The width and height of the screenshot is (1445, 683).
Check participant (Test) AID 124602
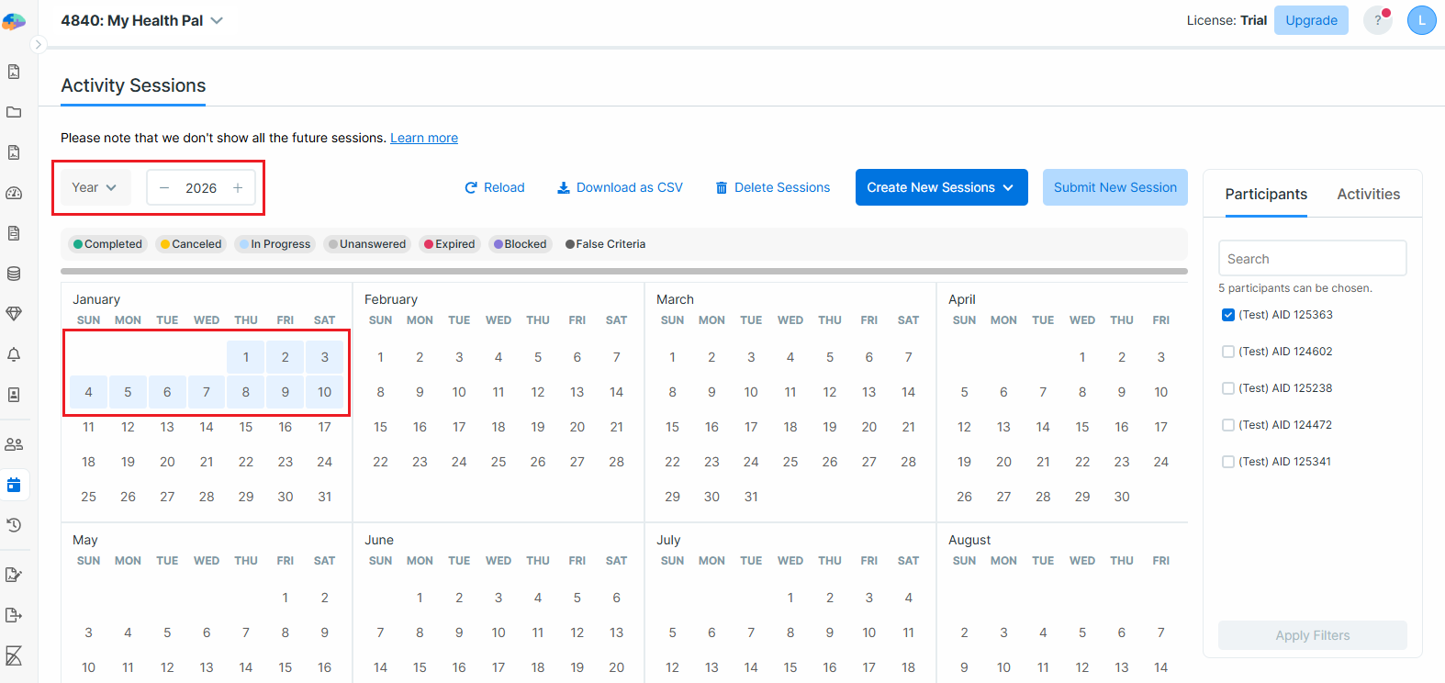pyautogui.click(x=1228, y=352)
